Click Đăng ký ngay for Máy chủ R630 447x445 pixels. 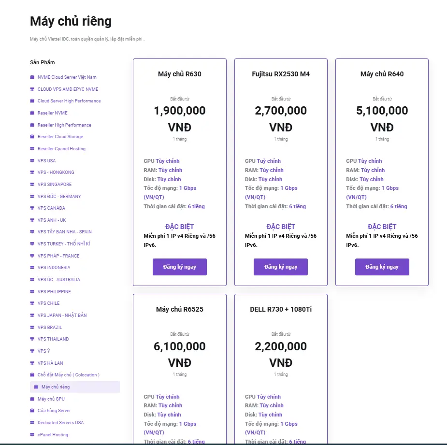[x=180, y=267]
